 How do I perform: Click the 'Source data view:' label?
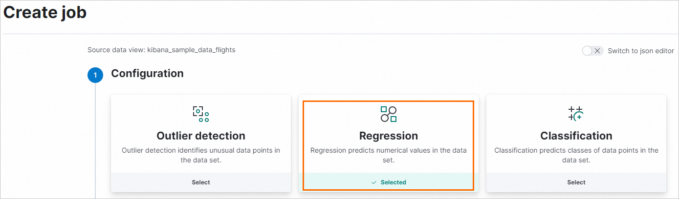(116, 50)
